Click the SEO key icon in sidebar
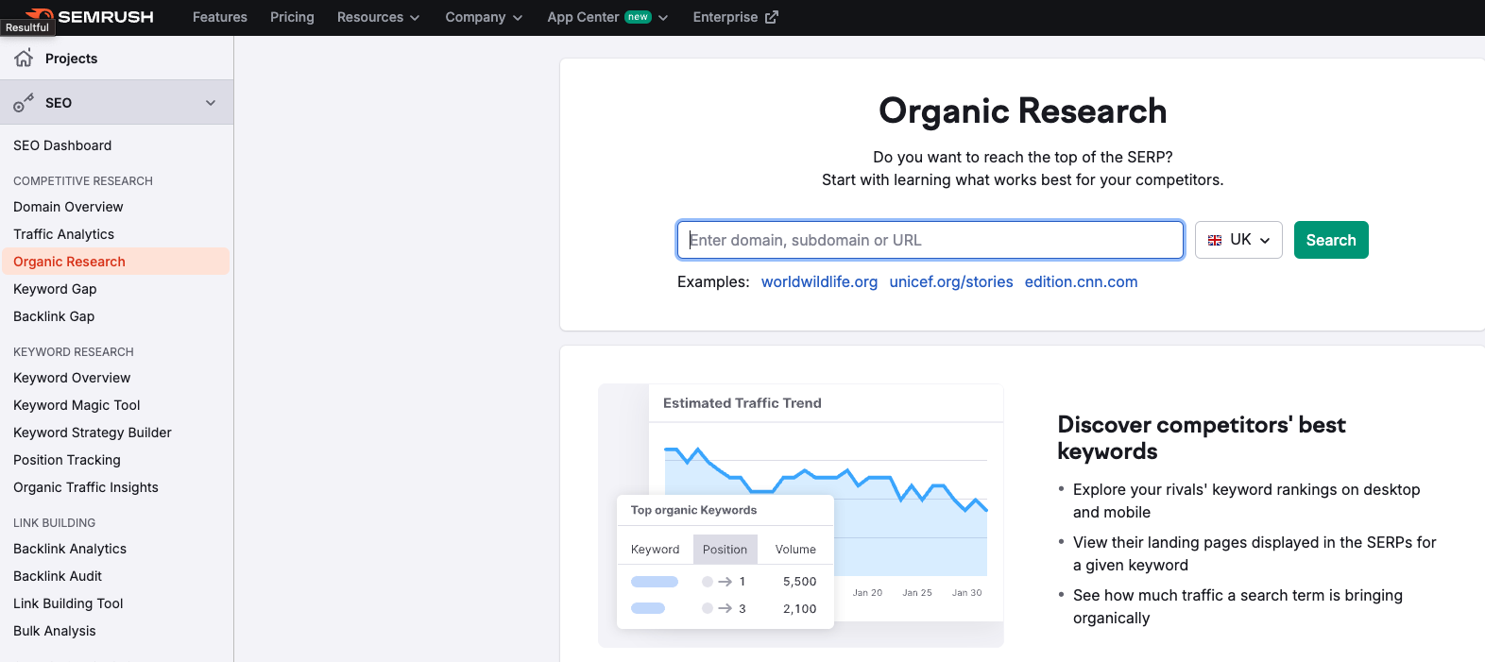This screenshot has width=1485, height=662. click(24, 103)
